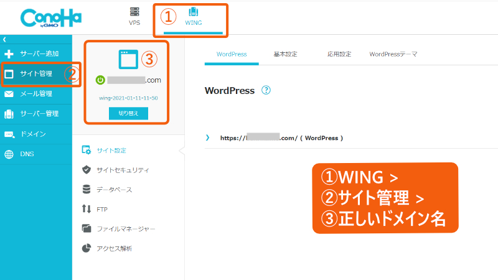Click the server icon for サーバー管理
Viewport: 498px width, 280px height.
(9, 114)
